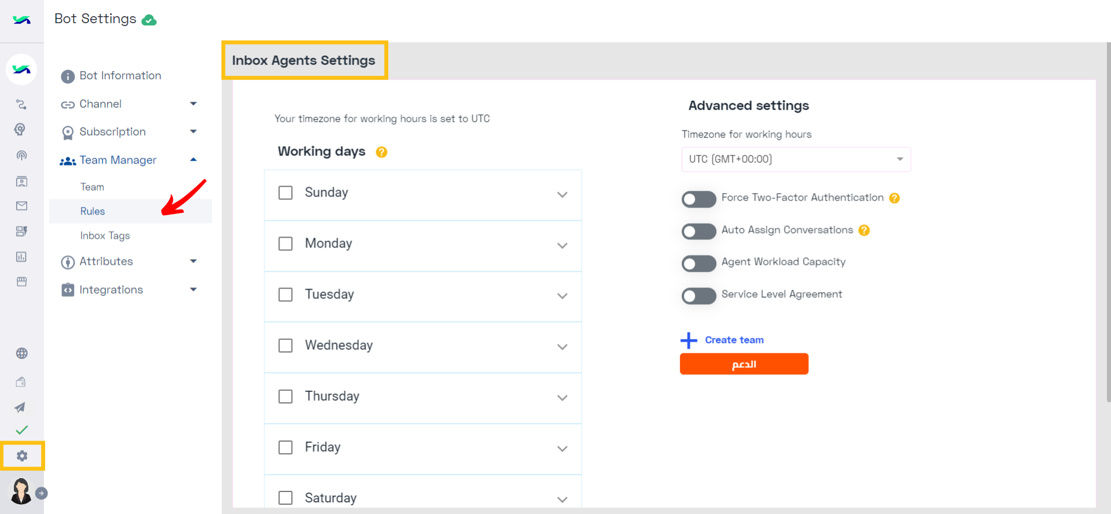The width and height of the screenshot is (1111, 514).
Task: Open the bot avatar circle icon
Action: pos(21,69)
